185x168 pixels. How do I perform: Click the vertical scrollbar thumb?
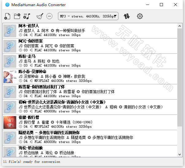[x=179, y=77]
